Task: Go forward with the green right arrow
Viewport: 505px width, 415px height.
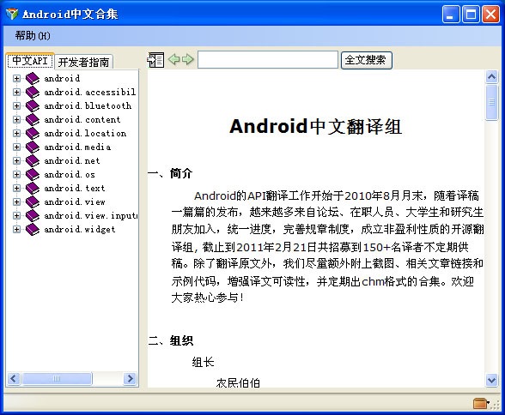Action: pyautogui.click(x=188, y=59)
